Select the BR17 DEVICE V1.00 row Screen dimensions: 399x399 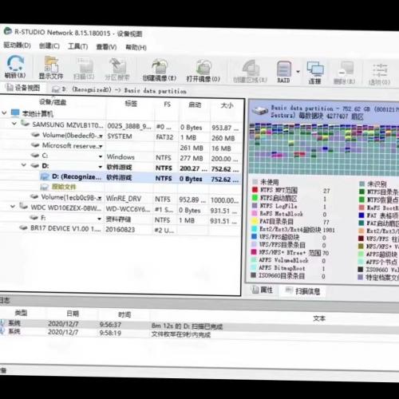click(65, 228)
